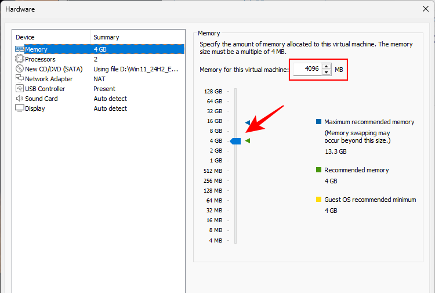Click the memory size input field
435x293 pixels.
click(306, 69)
